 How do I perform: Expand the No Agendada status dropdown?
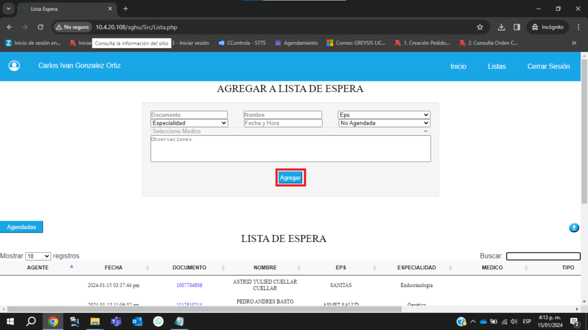[x=384, y=123]
